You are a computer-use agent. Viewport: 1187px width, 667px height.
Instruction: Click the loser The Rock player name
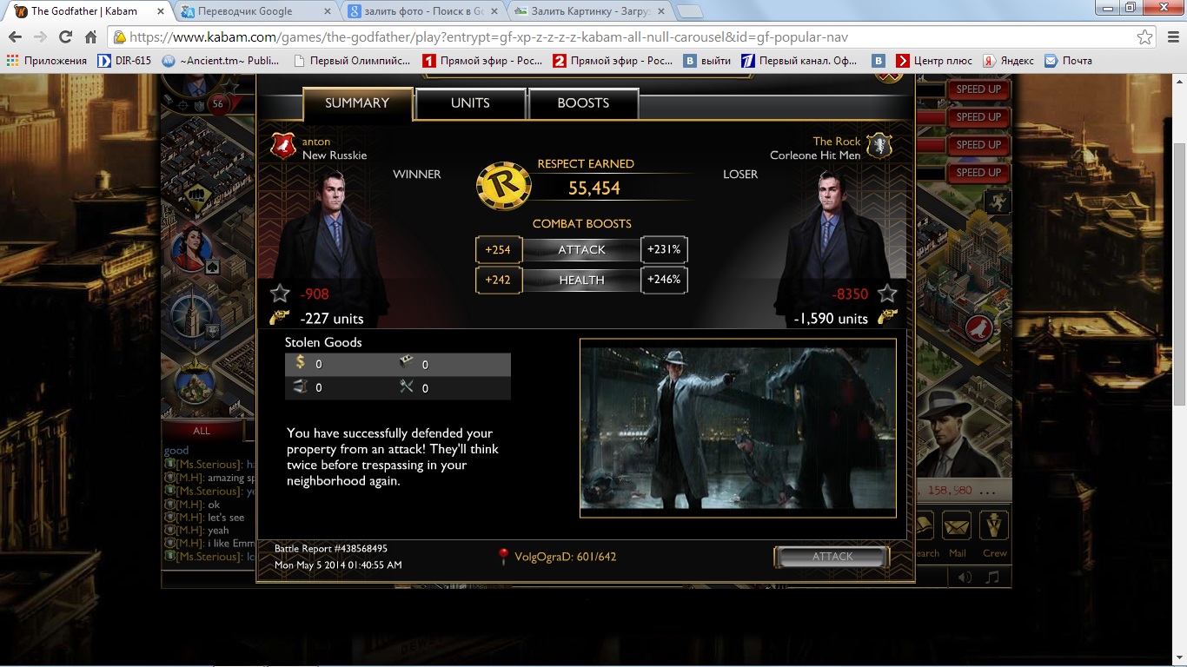point(837,142)
